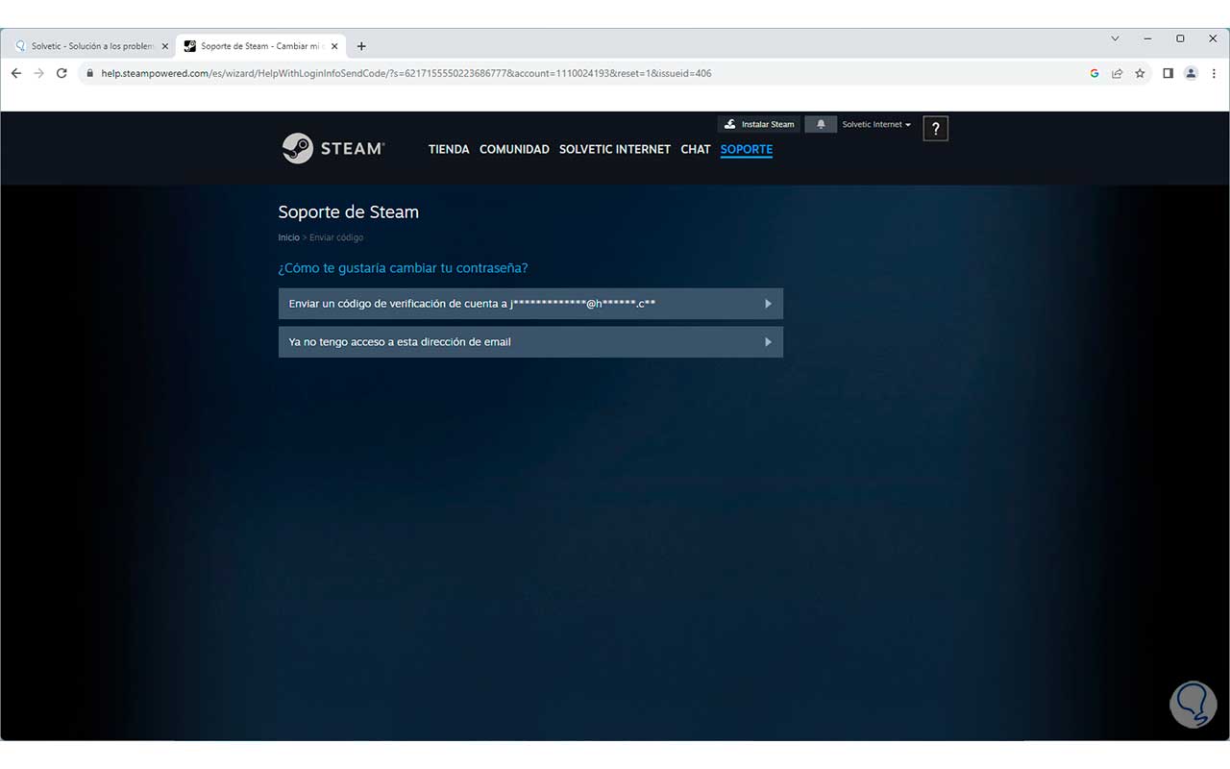Expand the Solvetic Internet account dropdown

[876, 124]
